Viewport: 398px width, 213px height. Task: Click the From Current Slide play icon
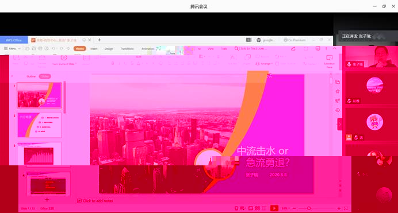pos(64,58)
